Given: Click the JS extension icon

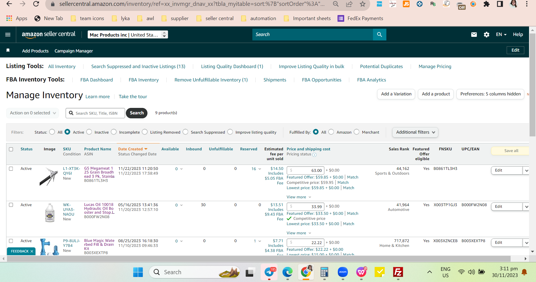Looking at the screenshot, I should pyautogui.click(x=406, y=4).
